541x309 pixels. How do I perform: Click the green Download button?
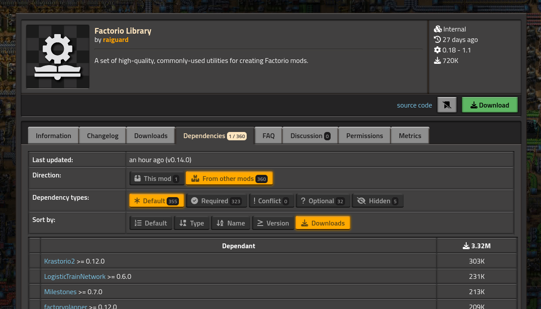point(489,105)
